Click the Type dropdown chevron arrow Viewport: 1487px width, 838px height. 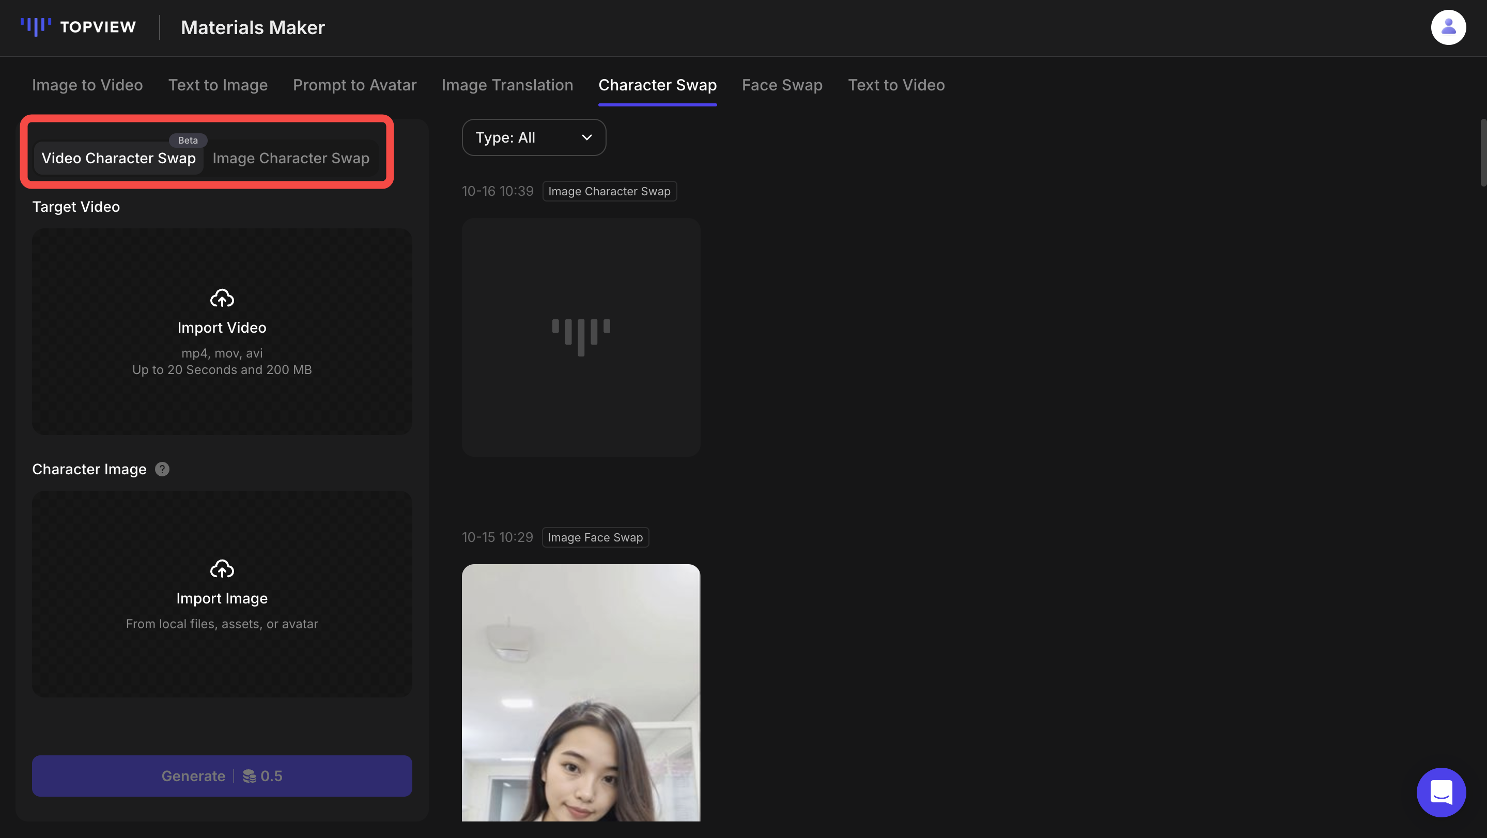pyautogui.click(x=586, y=137)
